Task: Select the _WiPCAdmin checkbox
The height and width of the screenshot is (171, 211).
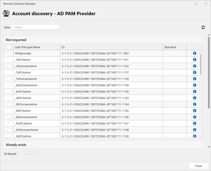Action: tap(8, 98)
